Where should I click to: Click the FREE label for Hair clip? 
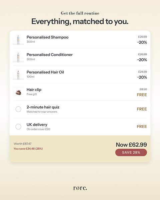[142, 95]
